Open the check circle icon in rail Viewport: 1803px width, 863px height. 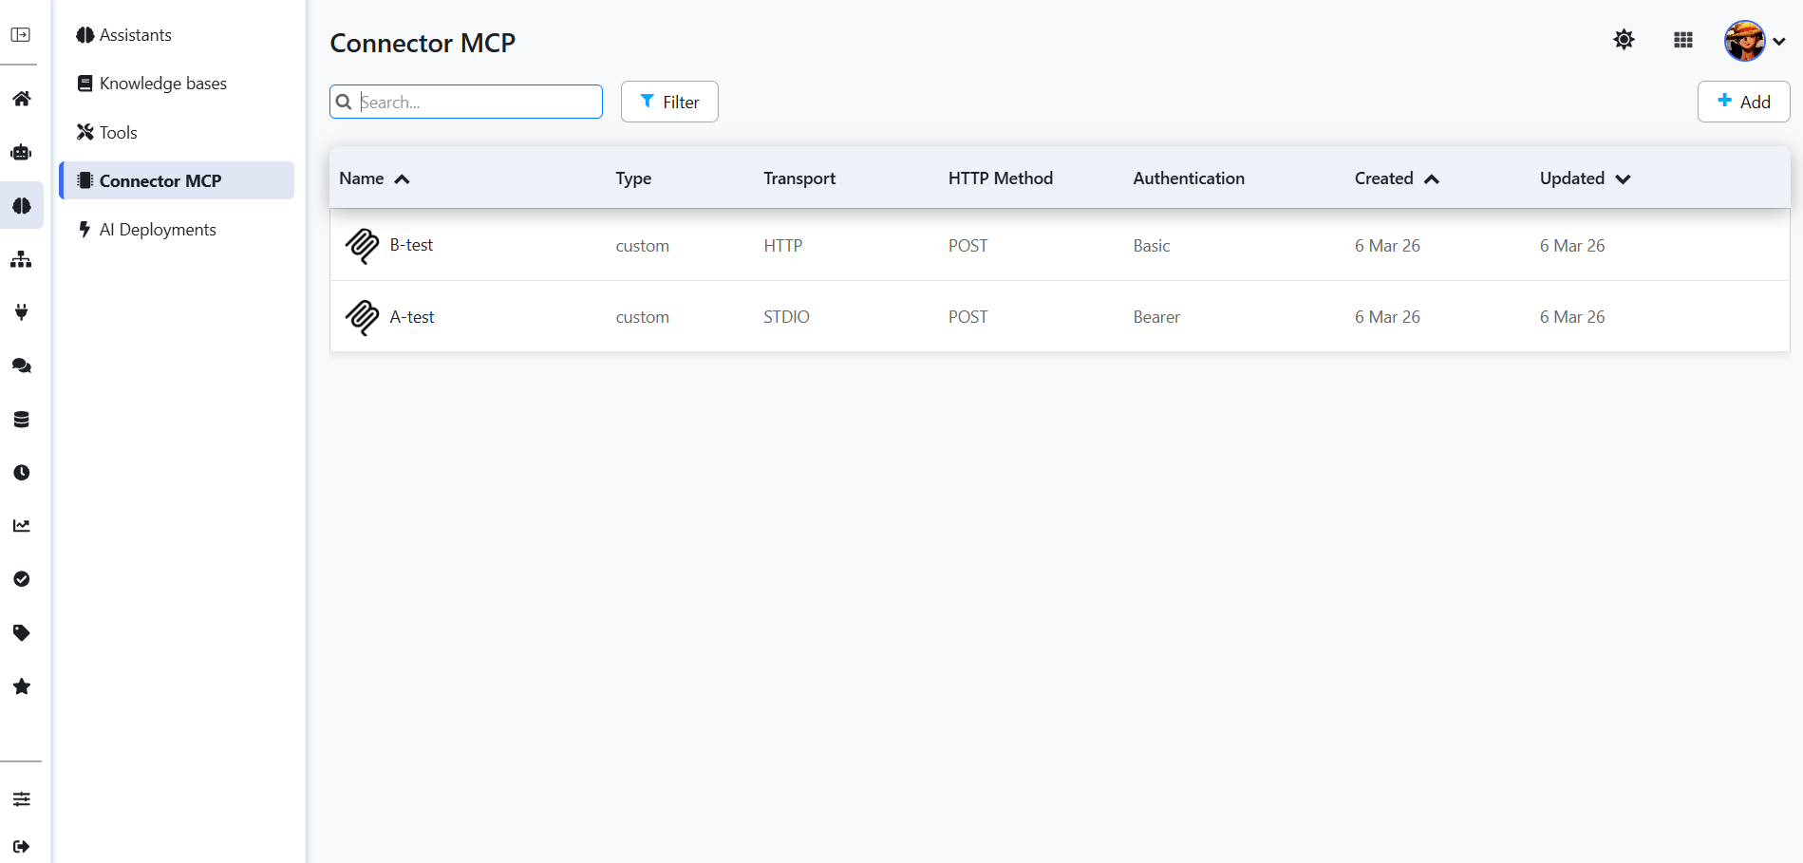pos(21,579)
